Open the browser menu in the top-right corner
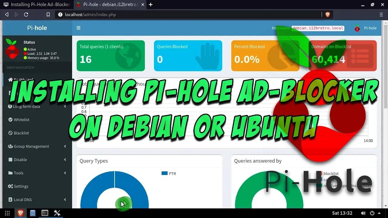 pos(381,14)
